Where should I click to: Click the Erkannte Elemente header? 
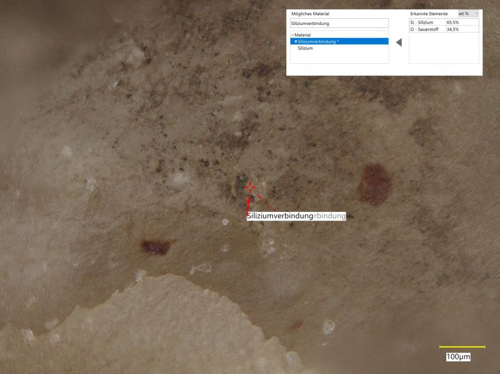point(429,13)
